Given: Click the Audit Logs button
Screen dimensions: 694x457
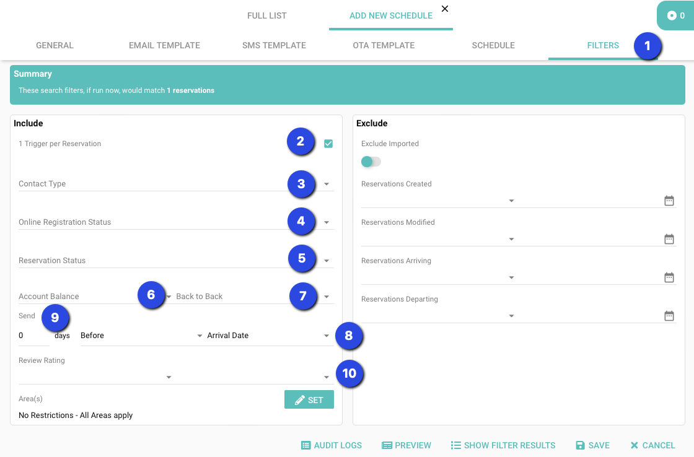Looking at the screenshot, I should tap(332, 445).
